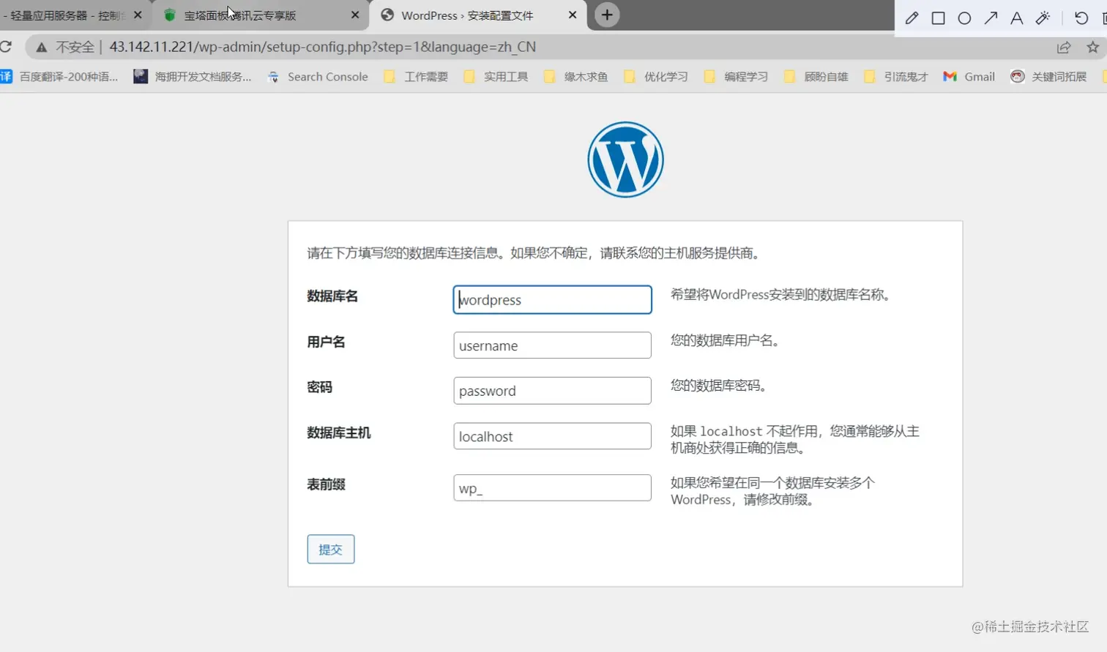Screen dimensions: 1107x652
Task: Open 百度翻译 bookmark
Action: [x=60, y=76]
